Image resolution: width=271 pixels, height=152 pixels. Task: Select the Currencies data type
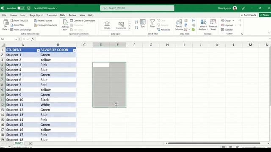click(121, 25)
